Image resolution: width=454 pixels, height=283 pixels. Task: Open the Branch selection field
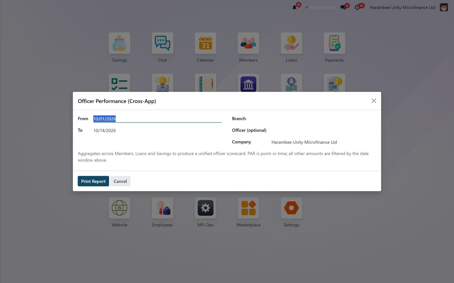coord(323,119)
